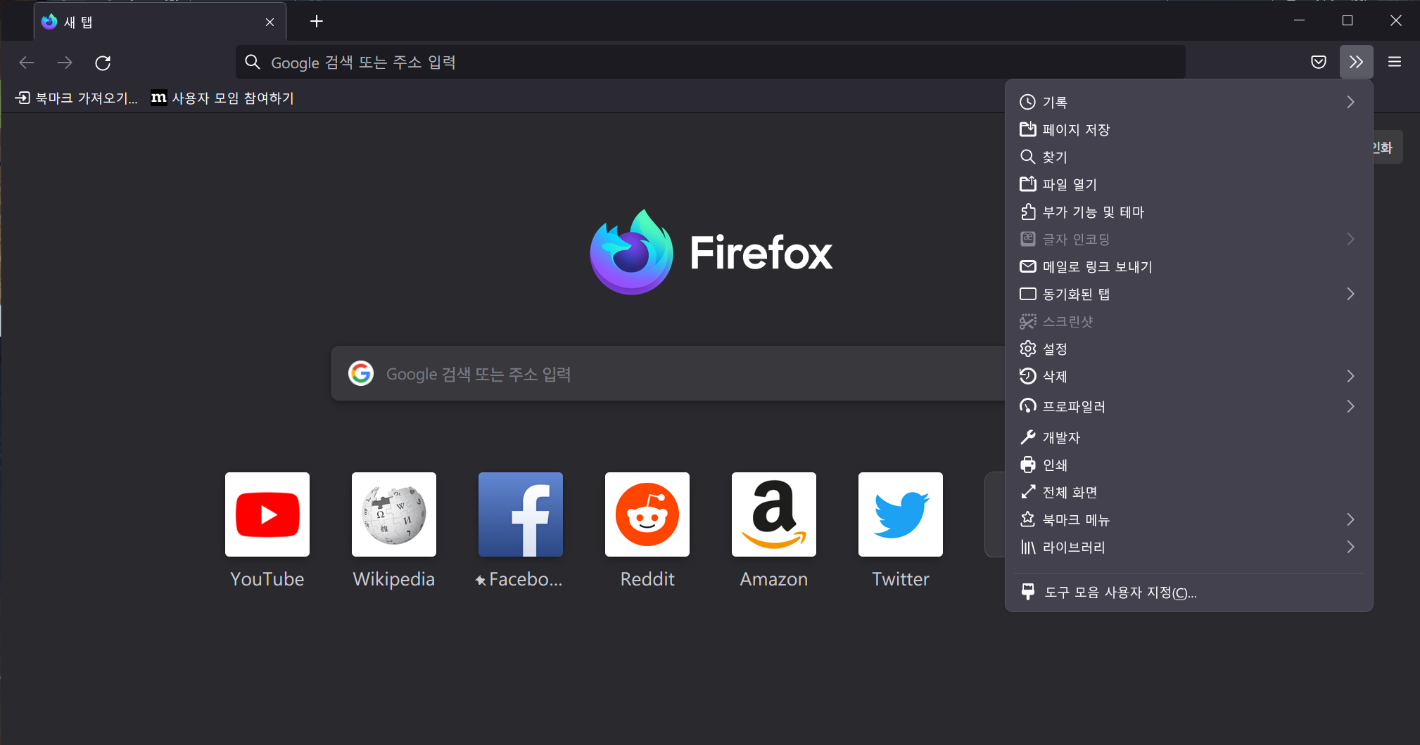Viewport: 1420px width, 745px height.
Task: Open 부가 기능 및 테마 menu item
Action: [1188, 212]
